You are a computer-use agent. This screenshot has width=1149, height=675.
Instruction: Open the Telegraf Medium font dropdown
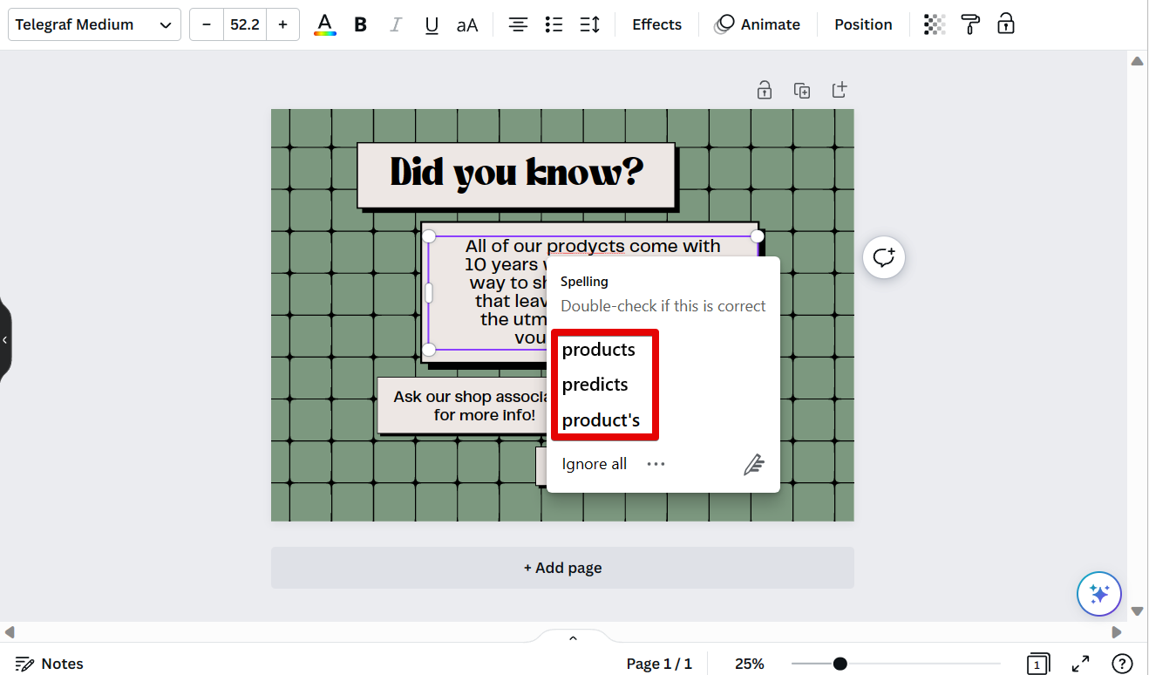click(x=94, y=24)
